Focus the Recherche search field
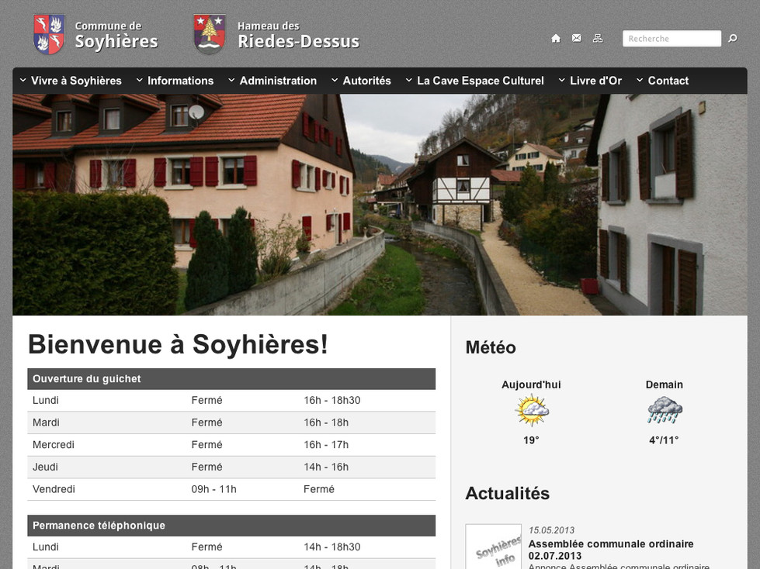 coord(672,38)
